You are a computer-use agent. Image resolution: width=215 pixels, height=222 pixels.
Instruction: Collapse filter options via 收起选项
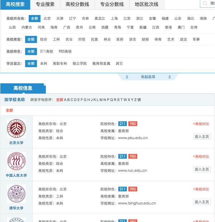148,77
